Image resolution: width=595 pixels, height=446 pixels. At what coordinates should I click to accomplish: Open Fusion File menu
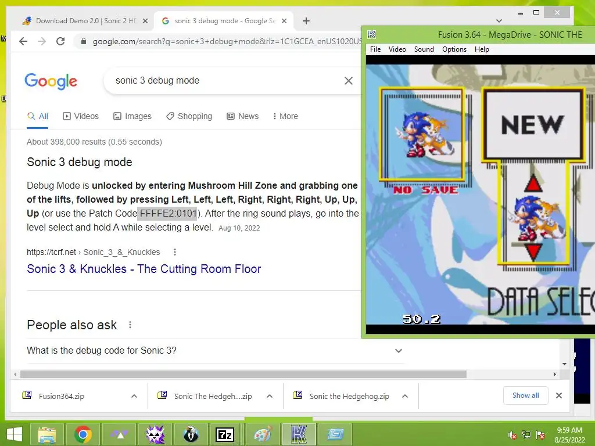click(375, 49)
